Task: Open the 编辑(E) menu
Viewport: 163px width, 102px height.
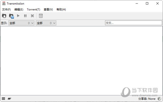Action: [19, 9]
